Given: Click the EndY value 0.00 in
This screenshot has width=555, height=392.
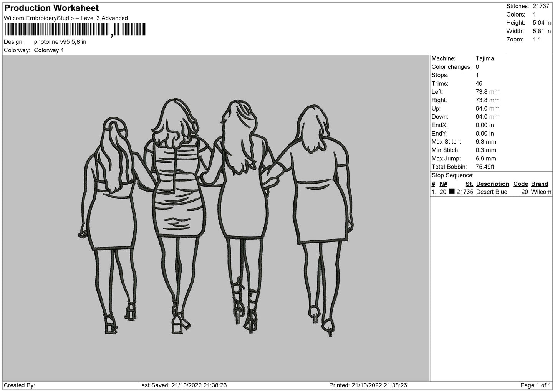Looking at the screenshot, I should [x=485, y=134].
